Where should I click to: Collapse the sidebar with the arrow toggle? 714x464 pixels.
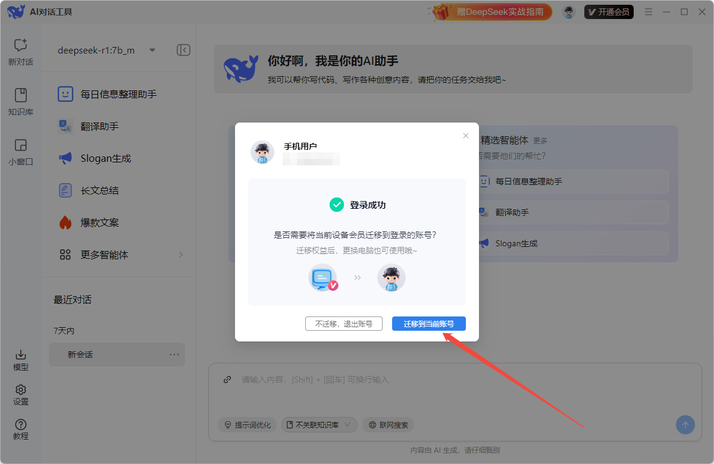(183, 50)
